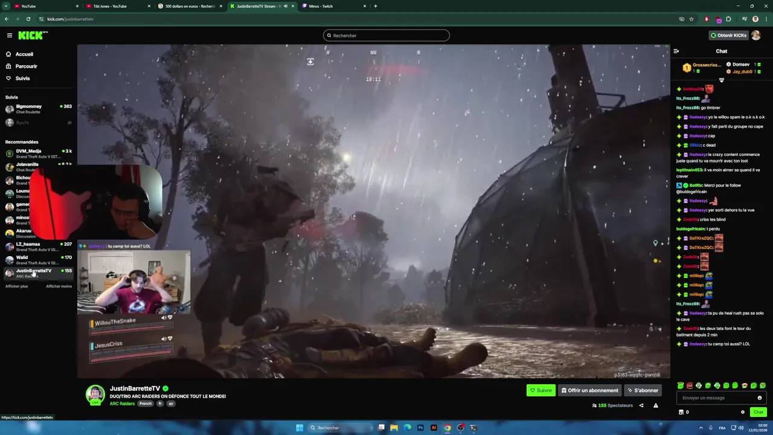This screenshot has width=773, height=435.
Task: Click Afficher plus under recommended channels
Action: pos(16,286)
